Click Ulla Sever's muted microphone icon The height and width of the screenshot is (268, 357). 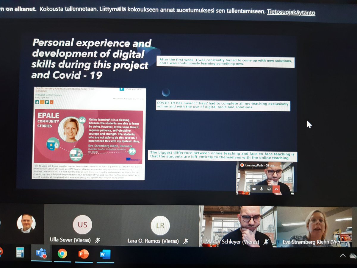click(x=98, y=240)
